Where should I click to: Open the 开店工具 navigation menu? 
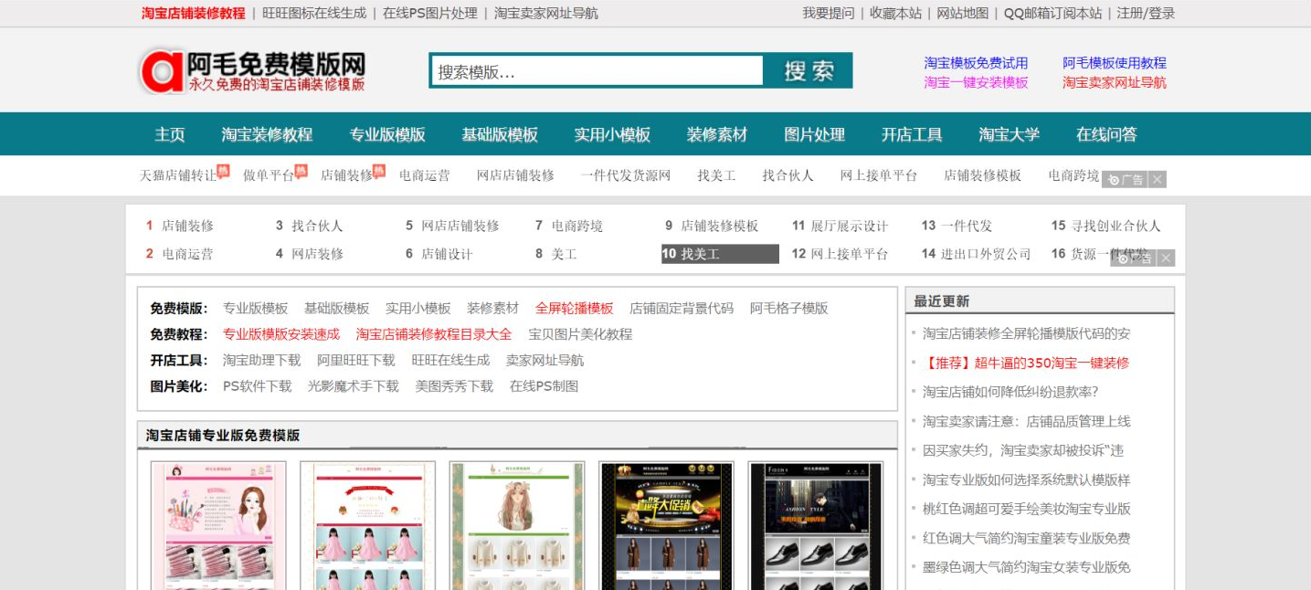pyautogui.click(x=912, y=133)
